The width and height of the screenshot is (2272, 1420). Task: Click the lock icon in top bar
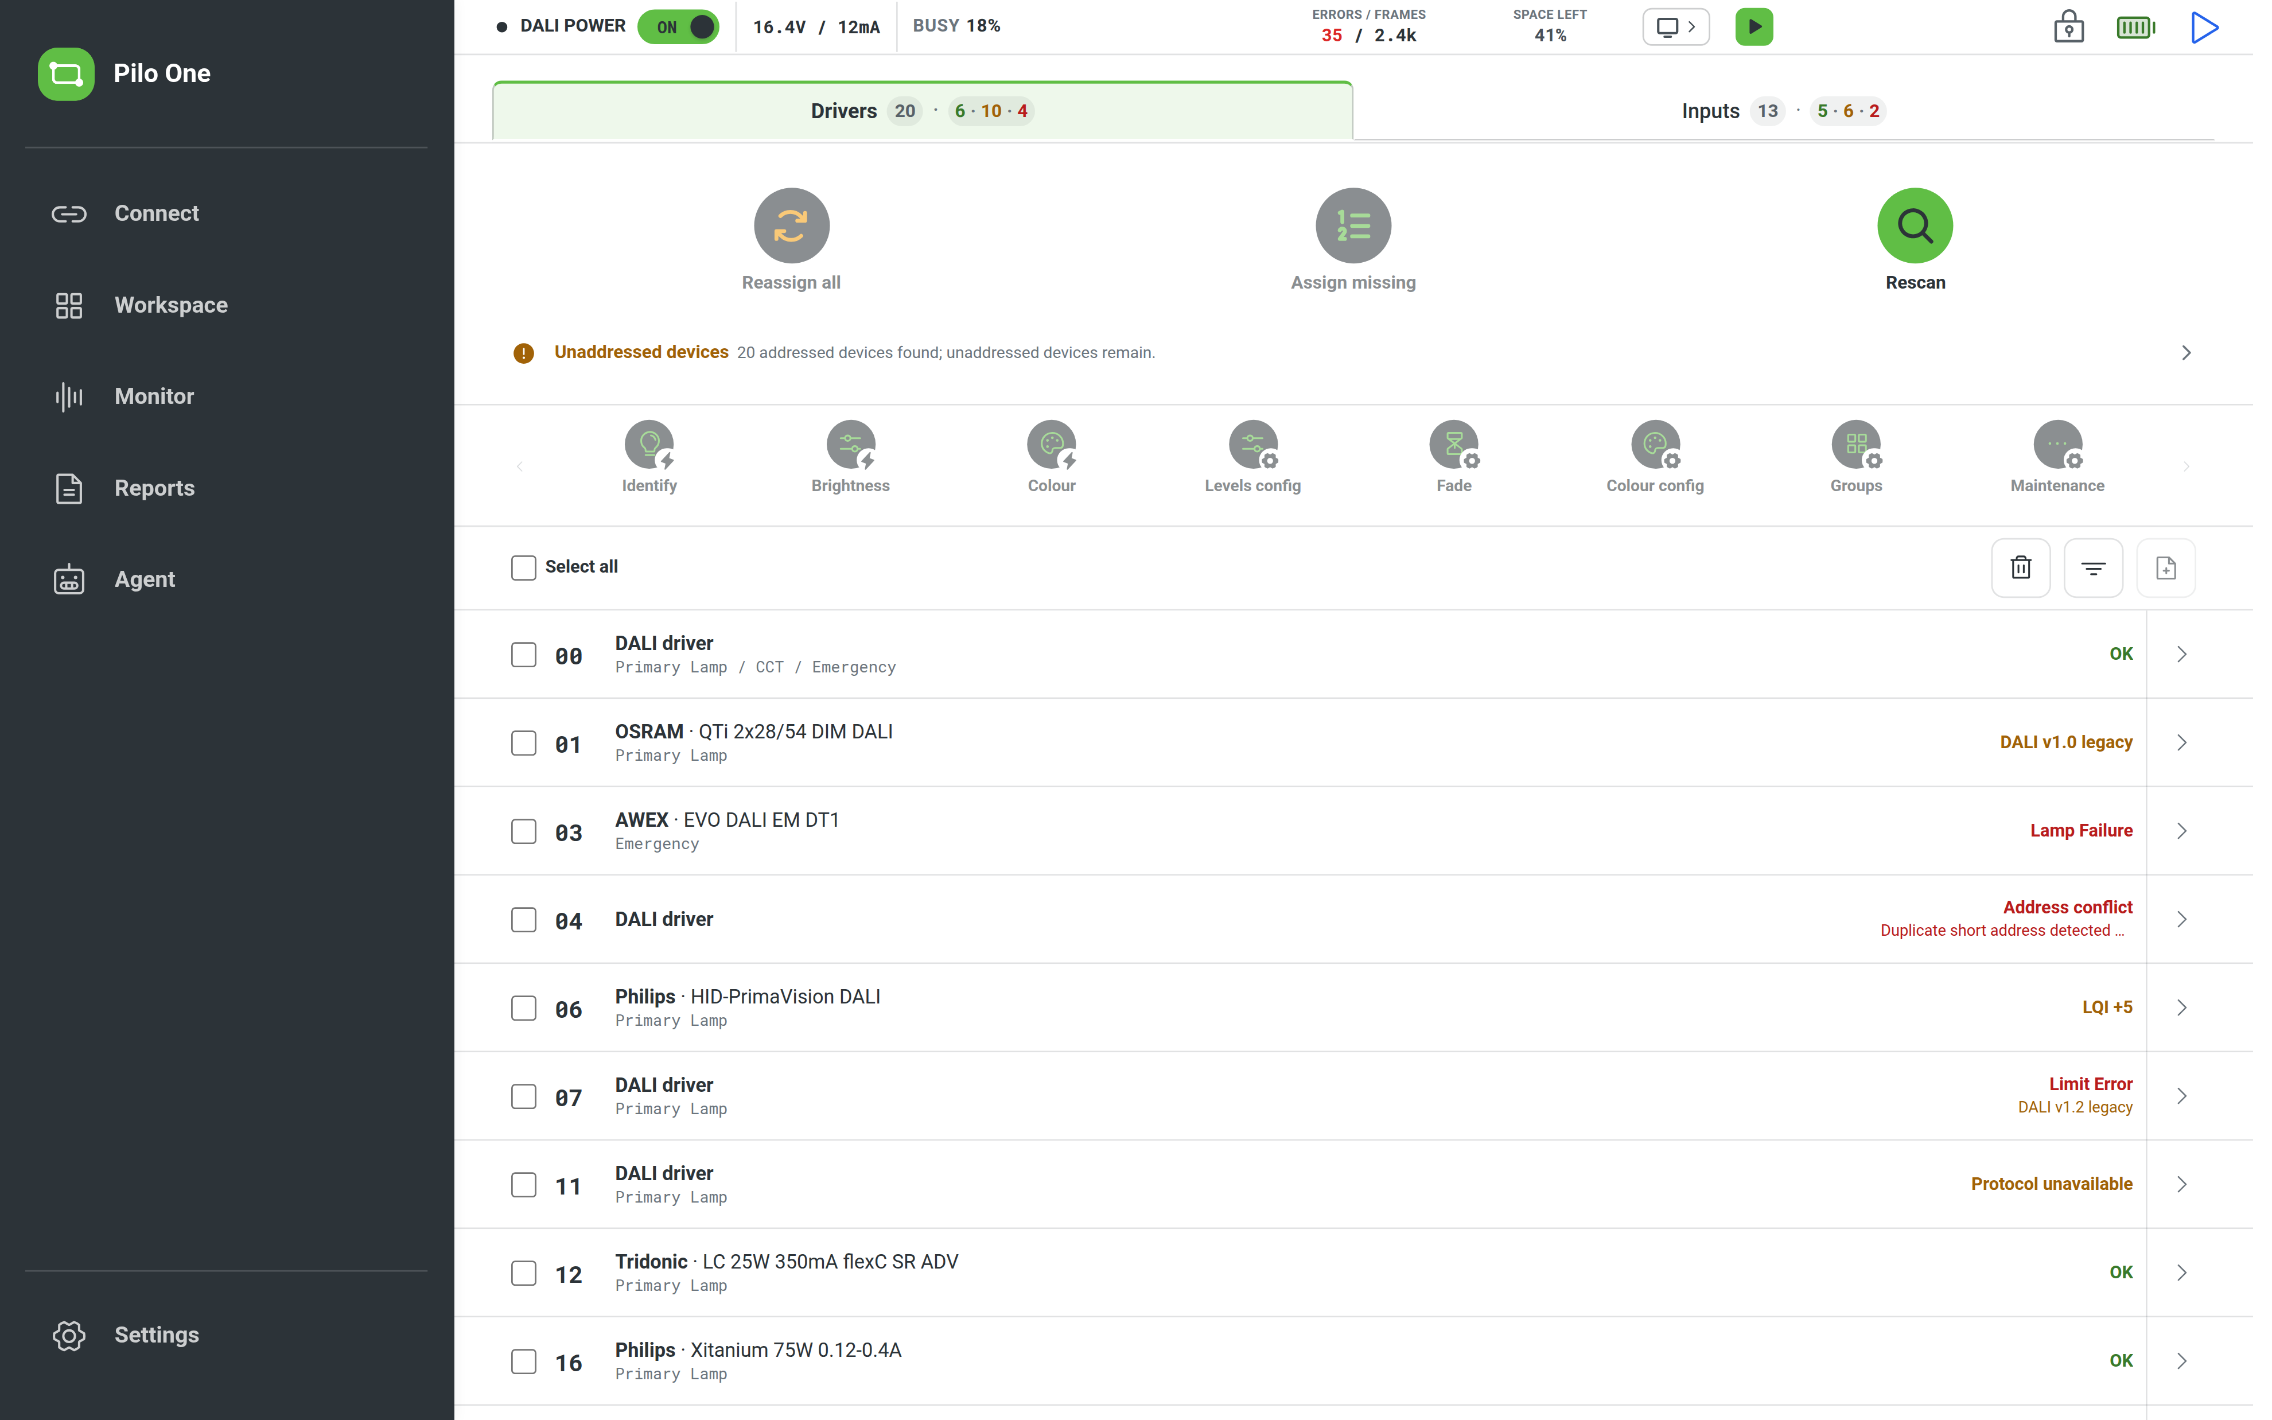[x=2068, y=27]
